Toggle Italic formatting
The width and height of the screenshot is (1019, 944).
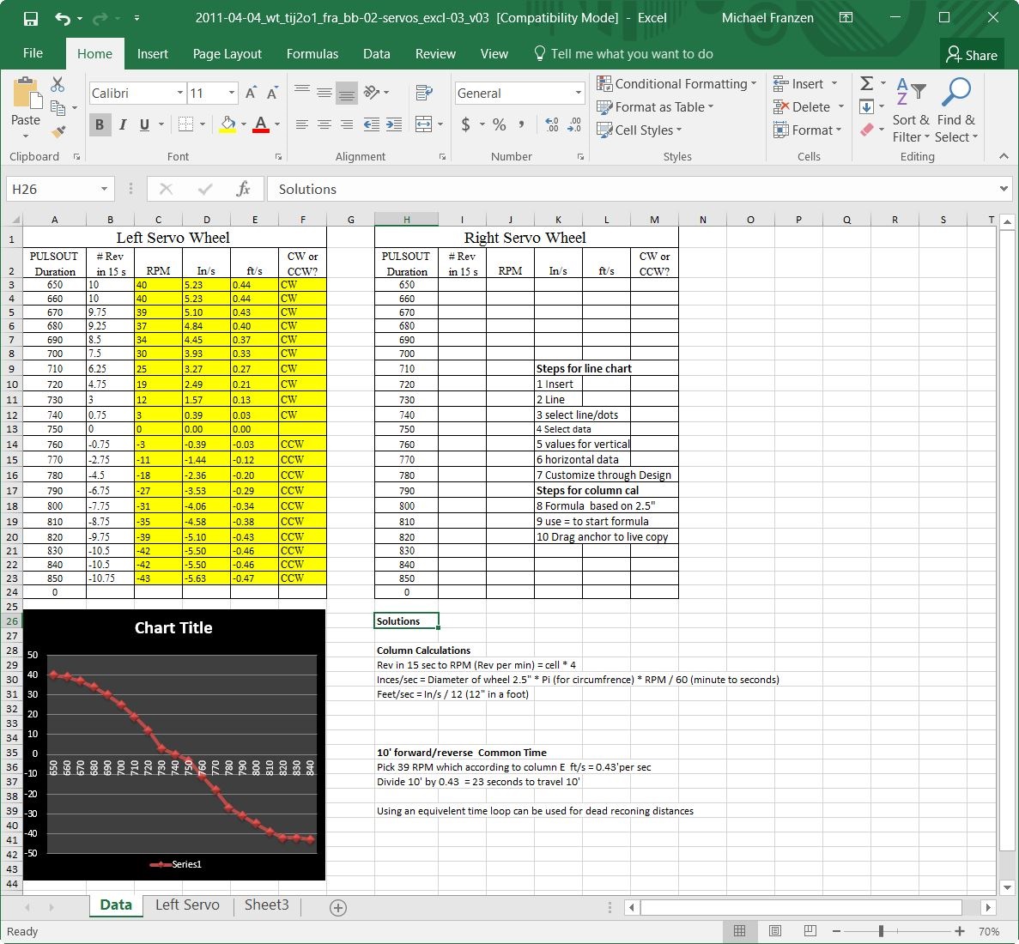[122, 124]
